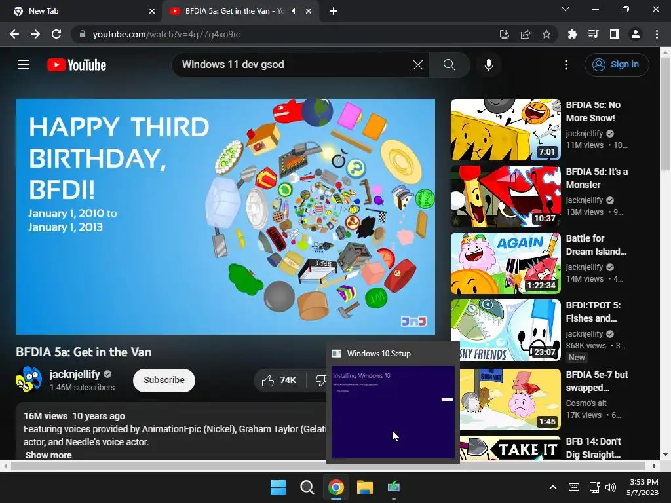Show hidden tray icons chevron
The image size is (671, 503).
553,487
